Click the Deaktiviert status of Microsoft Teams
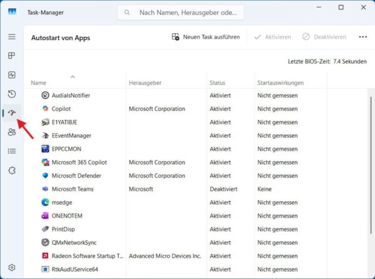Viewport: 375px width, 279px height. (224, 190)
